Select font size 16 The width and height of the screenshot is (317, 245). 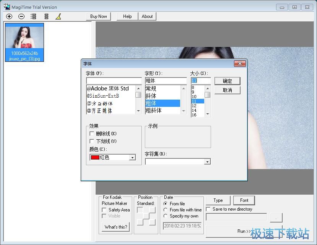point(198,115)
